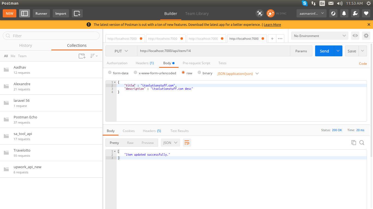Click the search response magnifier icon
This screenshot has width=373, height=209.
pyautogui.click(x=362, y=143)
